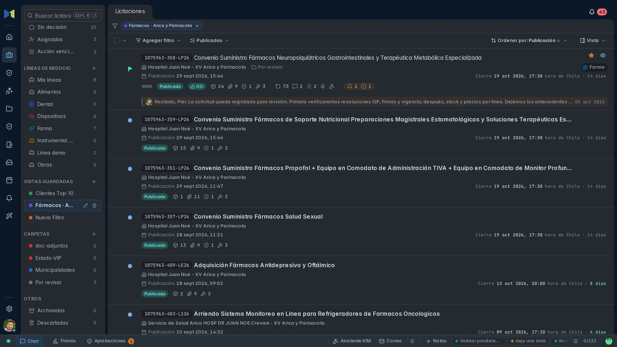Open settings gear in left rail

click(9, 309)
